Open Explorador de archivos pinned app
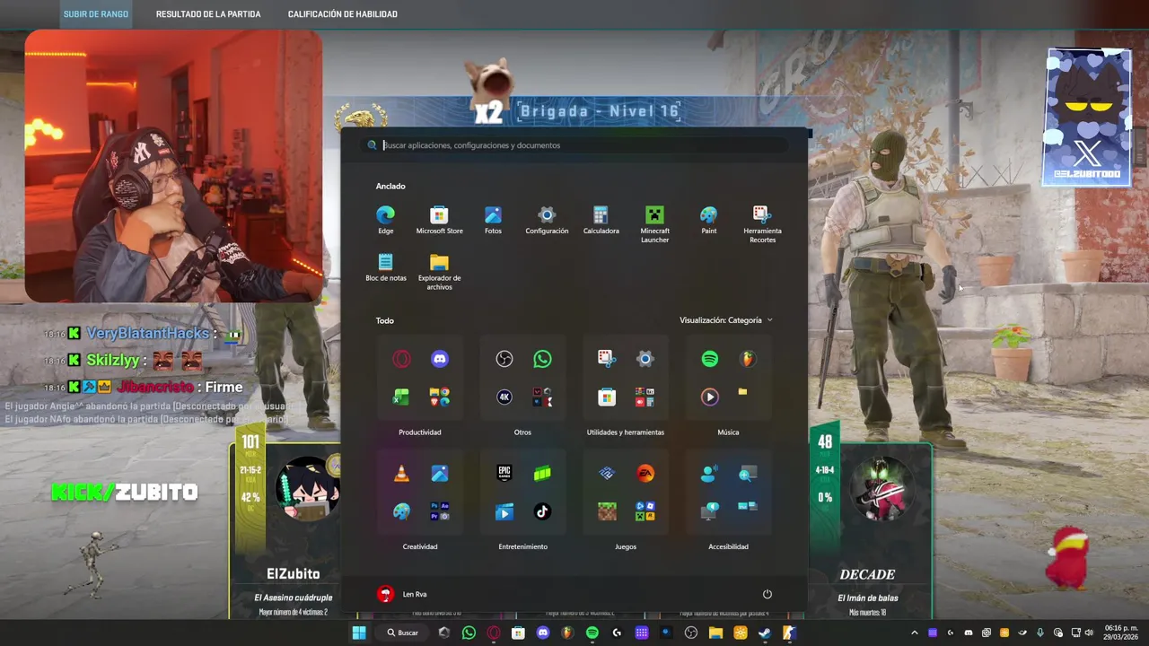Viewport: 1149px width, 646px height. 439,272
